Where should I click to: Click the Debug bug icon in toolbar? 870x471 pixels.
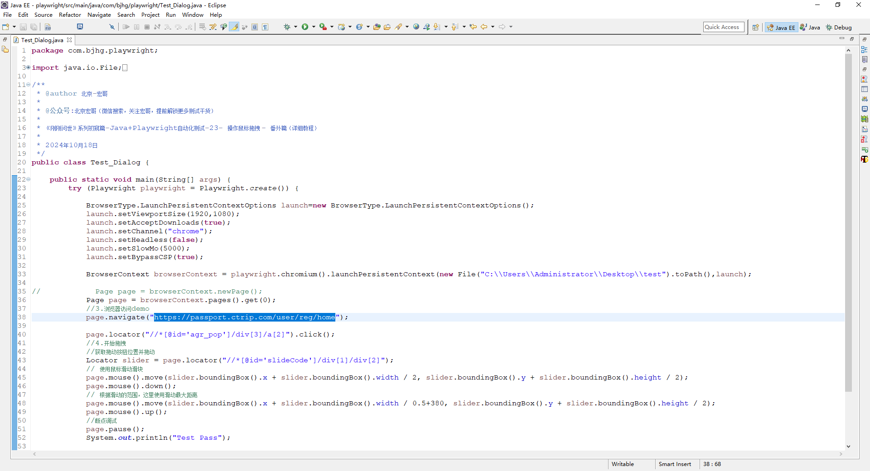[x=287, y=27]
